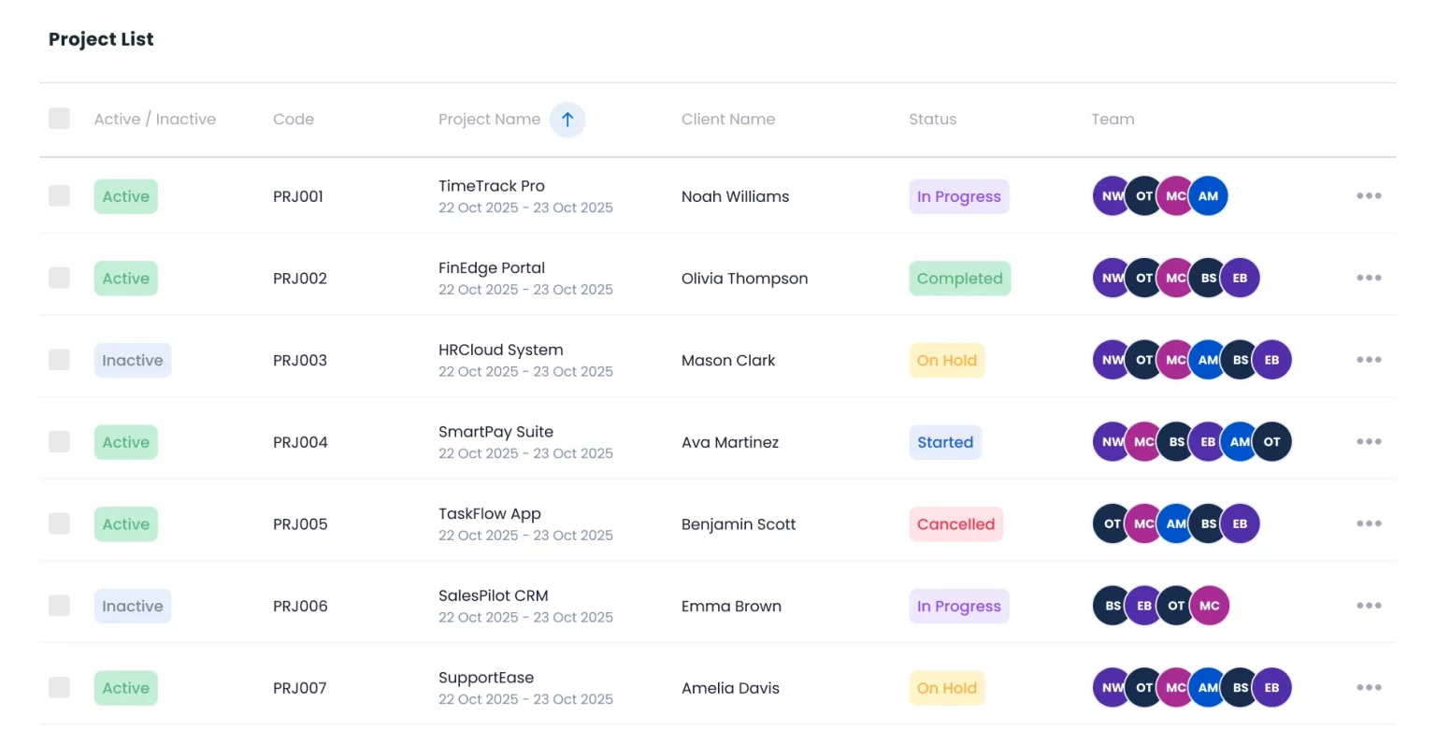Image resolution: width=1436 pixels, height=745 pixels.
Task: Open the FinEdge Portal project name
Action: point(492,268)
